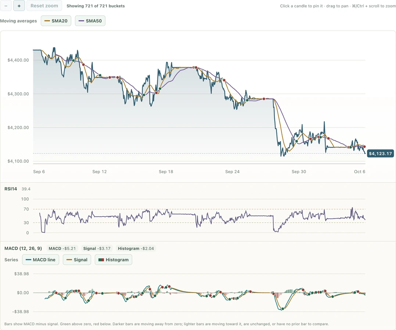Click the Moving averages label

coord(18,21)
